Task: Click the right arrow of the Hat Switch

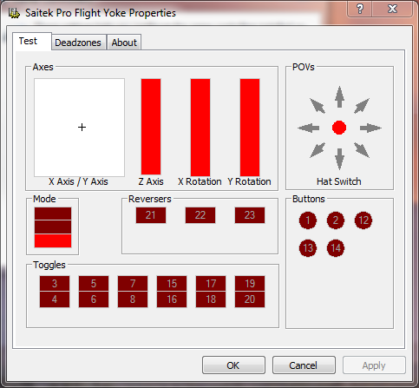Action: (370, 128)
